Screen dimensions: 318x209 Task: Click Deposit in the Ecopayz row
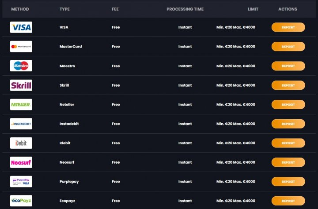pos(288,201)
